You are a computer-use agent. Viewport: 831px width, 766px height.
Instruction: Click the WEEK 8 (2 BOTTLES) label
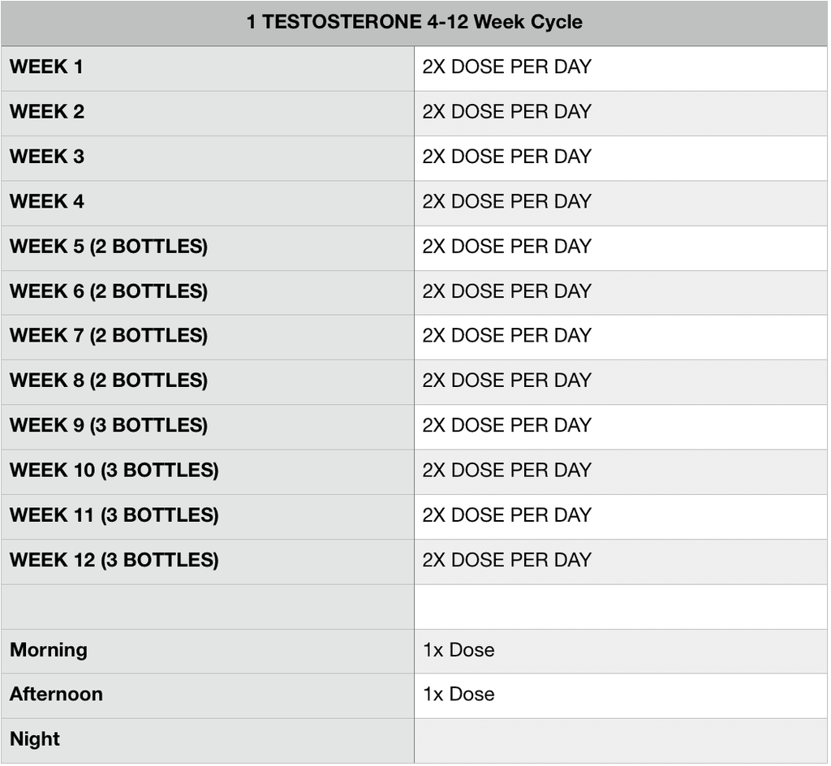(109, 381)
